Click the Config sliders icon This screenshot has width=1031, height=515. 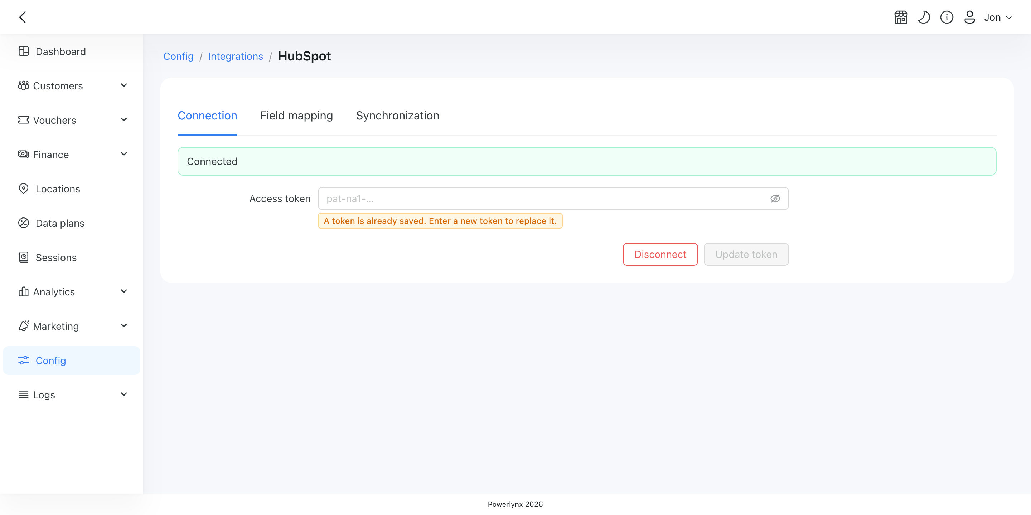point(24,360)
